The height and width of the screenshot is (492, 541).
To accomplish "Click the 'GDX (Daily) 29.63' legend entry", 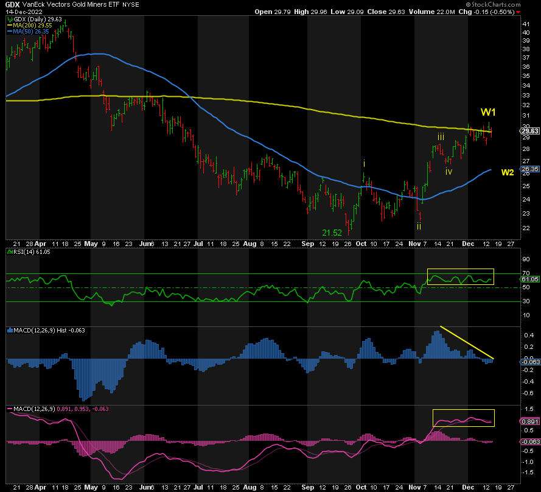I will [x=38, y=19].
